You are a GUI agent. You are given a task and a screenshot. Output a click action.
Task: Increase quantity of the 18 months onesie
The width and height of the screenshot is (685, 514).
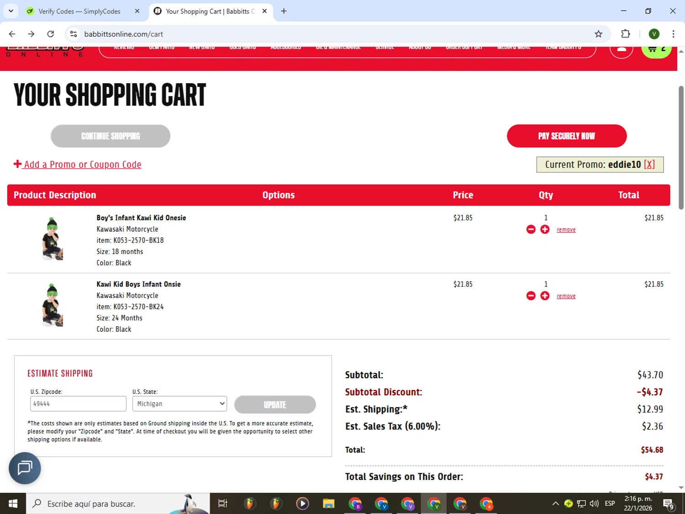click(545, 229)
